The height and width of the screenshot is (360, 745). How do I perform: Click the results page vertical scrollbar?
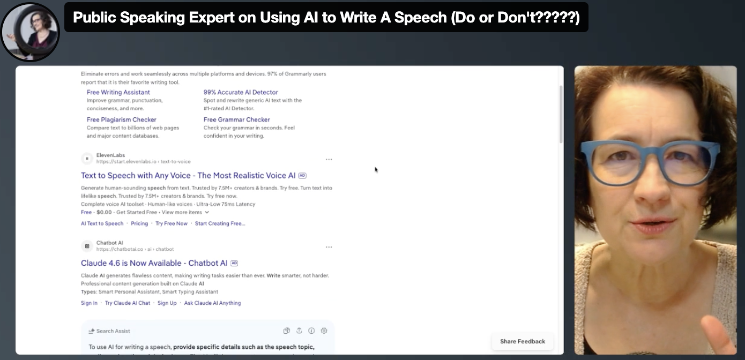[561, 114]
